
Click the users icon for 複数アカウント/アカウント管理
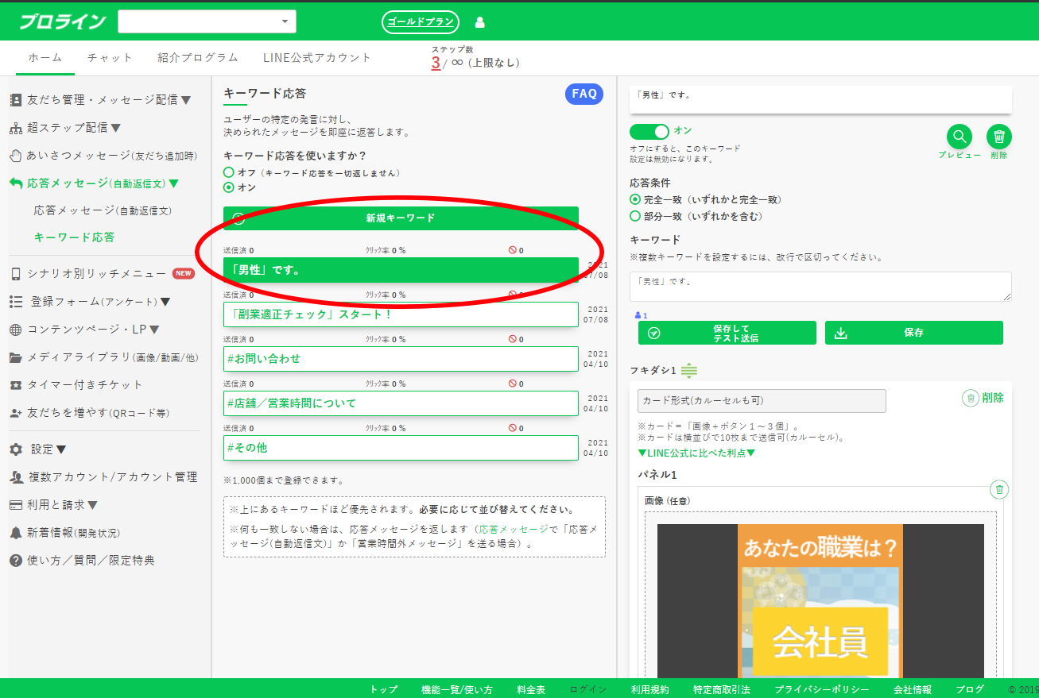click(x=16, y=477)
